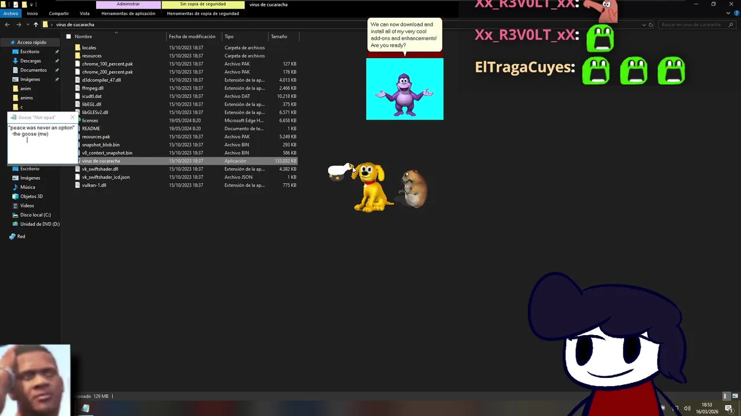This screenshot has width=741, height=416.
Task: Select the licenses file name
Action: click(90, 120)
